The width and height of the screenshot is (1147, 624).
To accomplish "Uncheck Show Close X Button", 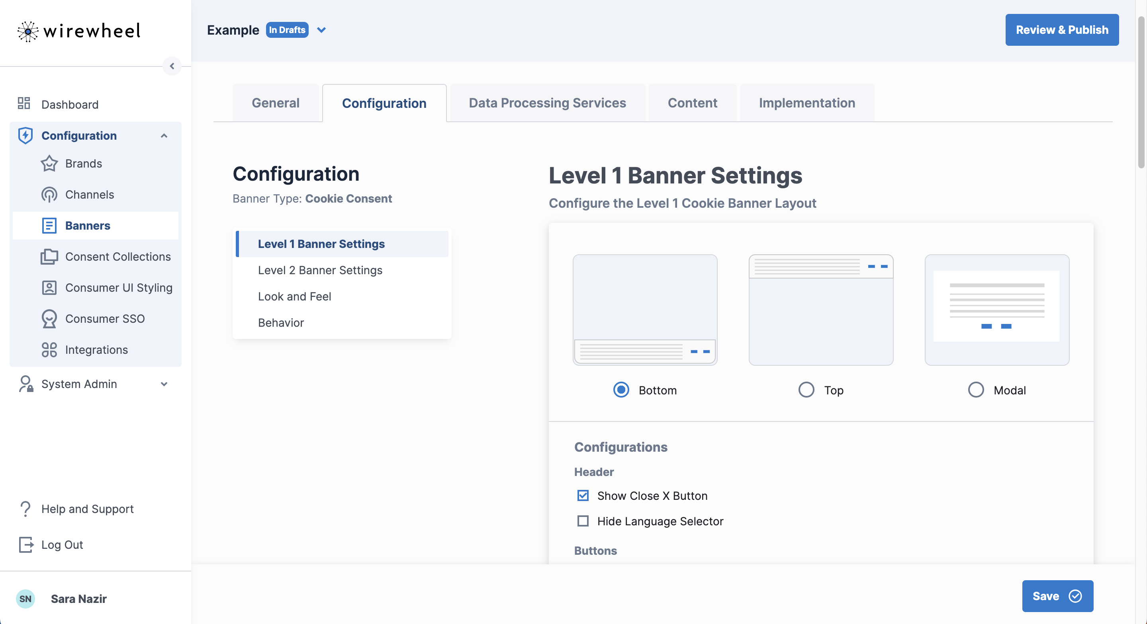I will pos(583,495).
